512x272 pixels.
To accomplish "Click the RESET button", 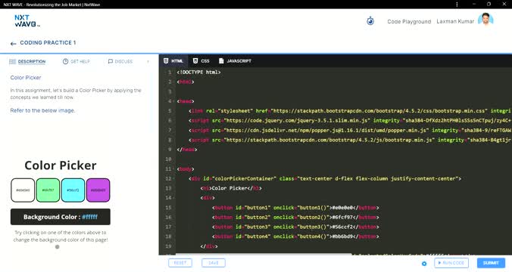I will tap(180, 263).
